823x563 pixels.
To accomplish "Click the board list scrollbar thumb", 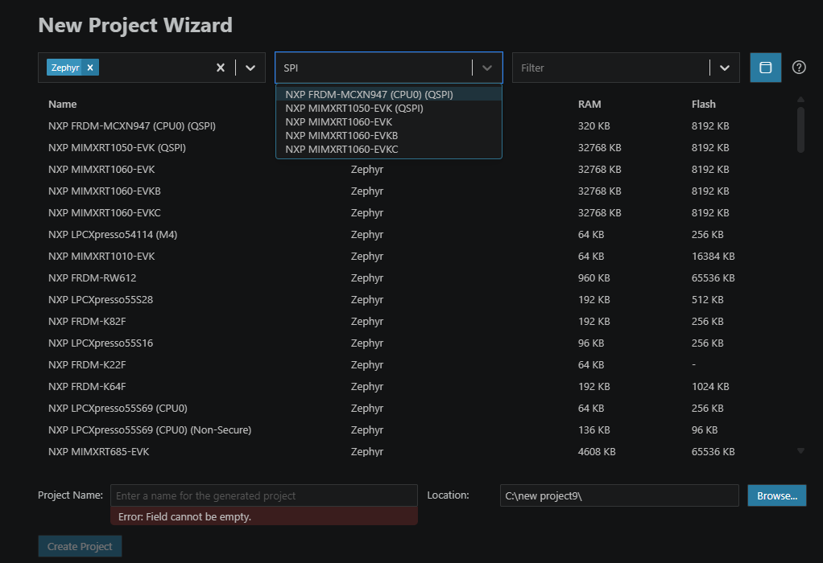I will click(800, 129).
